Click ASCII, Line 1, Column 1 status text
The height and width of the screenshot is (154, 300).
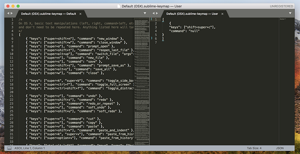tap(30, 148)
